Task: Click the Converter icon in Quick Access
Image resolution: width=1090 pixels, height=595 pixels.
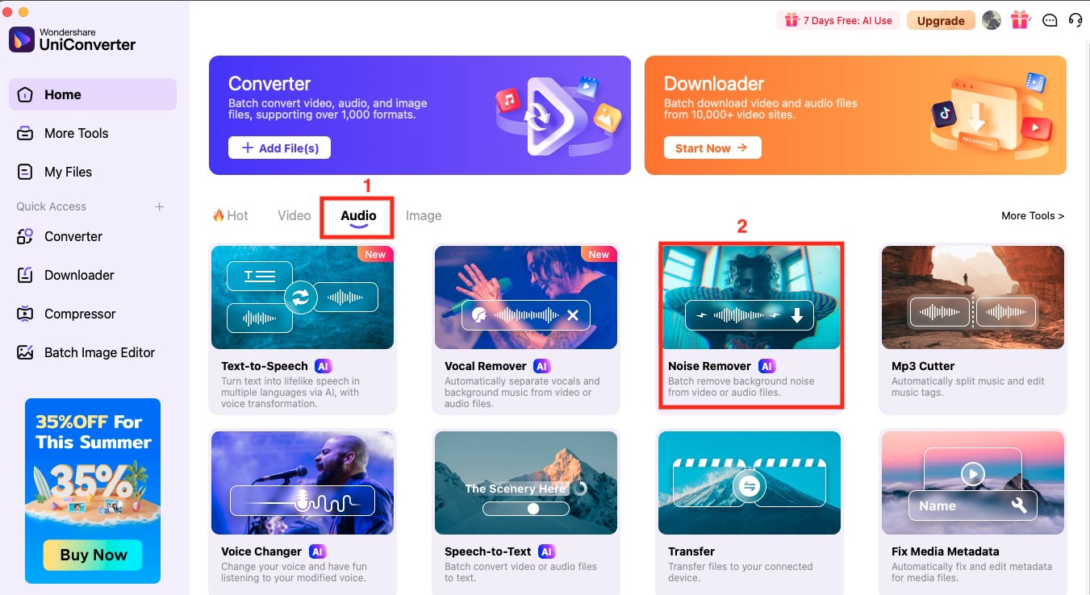Action: click(x=25, y=236)
